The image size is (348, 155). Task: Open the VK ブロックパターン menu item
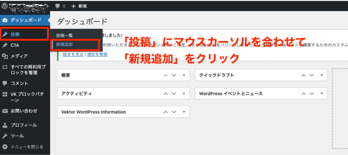(25, 97)
